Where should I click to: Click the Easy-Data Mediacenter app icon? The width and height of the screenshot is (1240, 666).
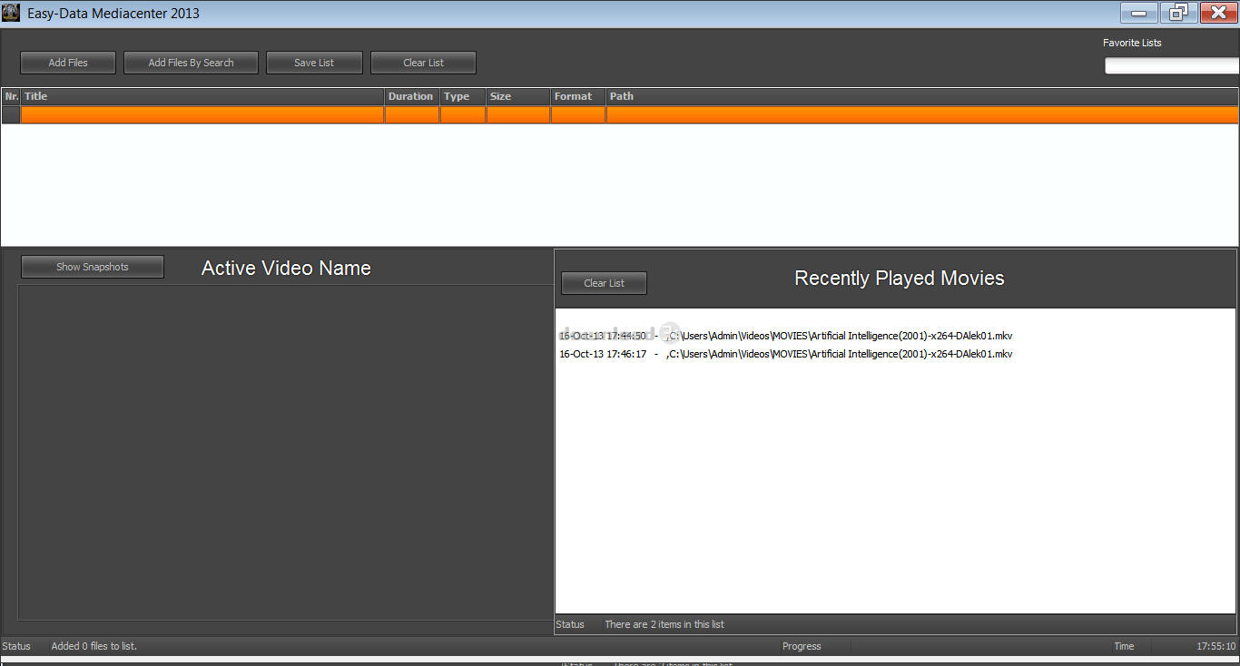tap(11, 13)
